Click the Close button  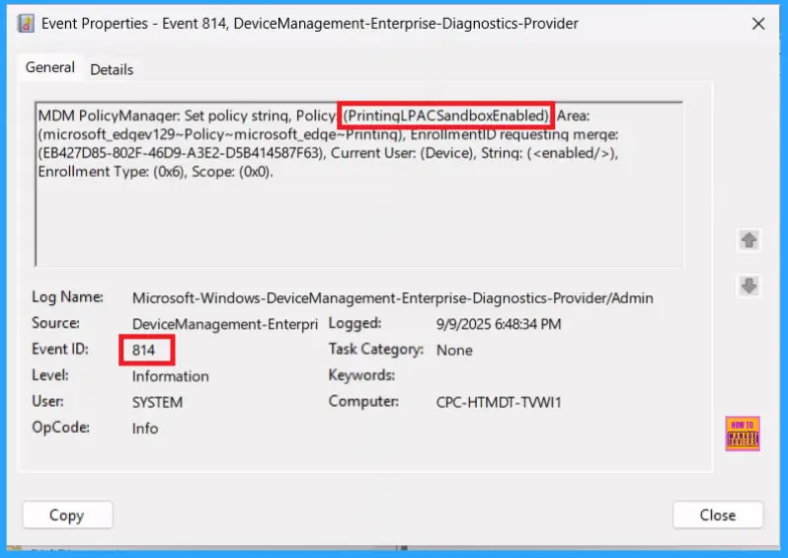point(718,515)
